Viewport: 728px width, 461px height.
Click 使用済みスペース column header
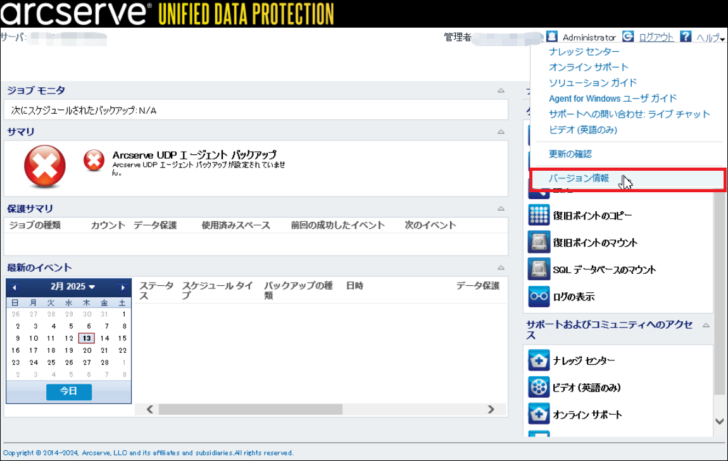pyautogui.click(x=235, y=225)
